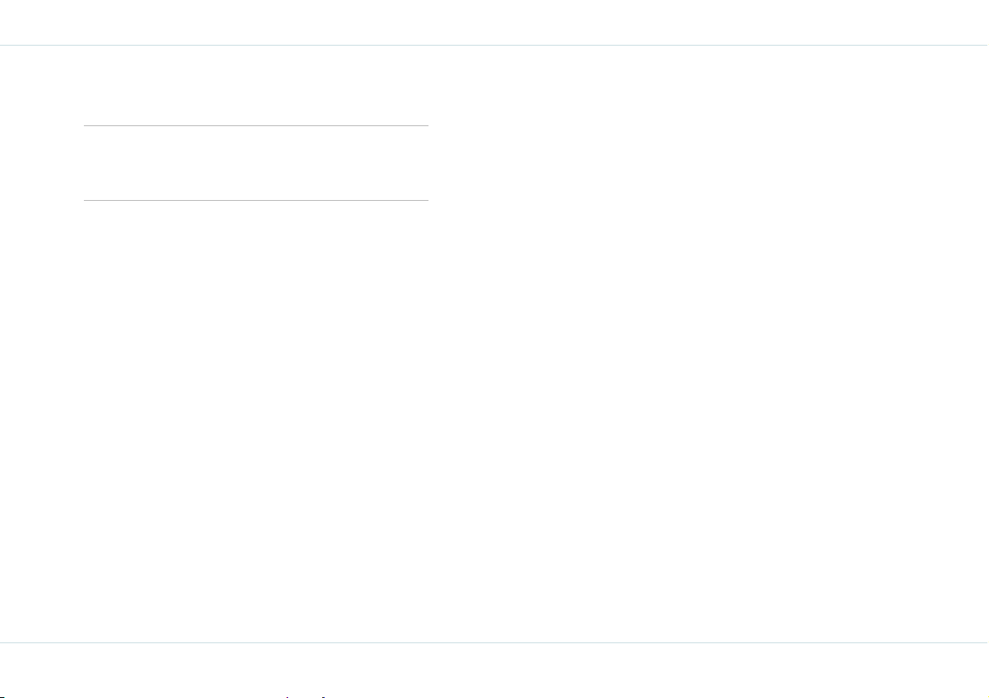This screenshot has height=698, width=989.
Task: Click the empty header strip at top
Action: coord(494,22)
